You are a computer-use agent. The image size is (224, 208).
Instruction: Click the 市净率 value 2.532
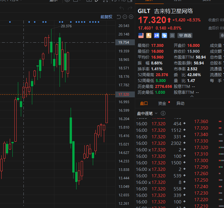(x=192, y=69)
